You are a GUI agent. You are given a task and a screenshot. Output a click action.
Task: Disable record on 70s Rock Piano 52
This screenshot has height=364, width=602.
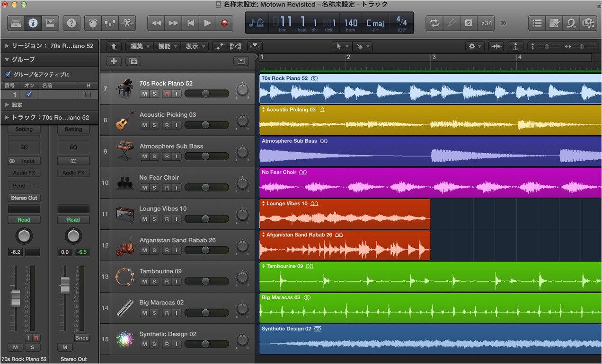[x=167, y=94]
